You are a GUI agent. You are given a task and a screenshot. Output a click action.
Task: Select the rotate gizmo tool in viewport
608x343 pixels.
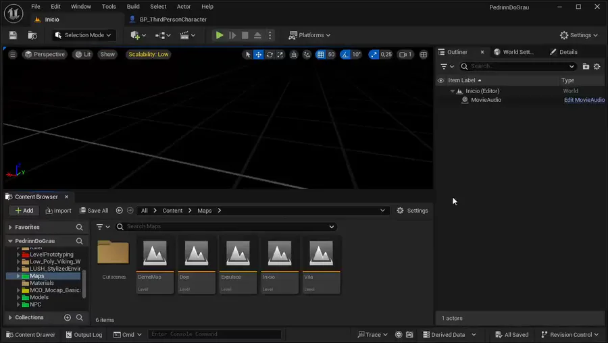click(270, 55)
